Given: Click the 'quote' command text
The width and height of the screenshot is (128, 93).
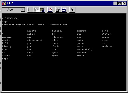Looking at the screenshot, I should point(81,43).
